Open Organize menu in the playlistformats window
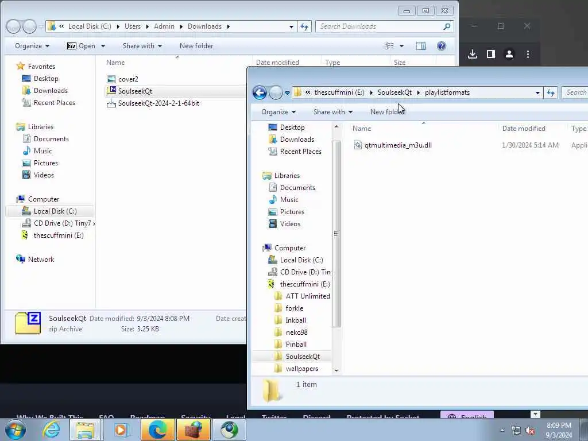The image size is (588, 441). (x=278, y=112)
